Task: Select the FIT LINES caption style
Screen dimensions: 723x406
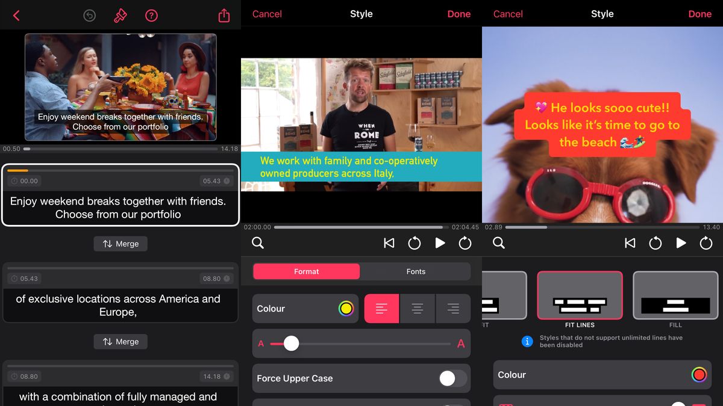Action: tap(580, 295)
